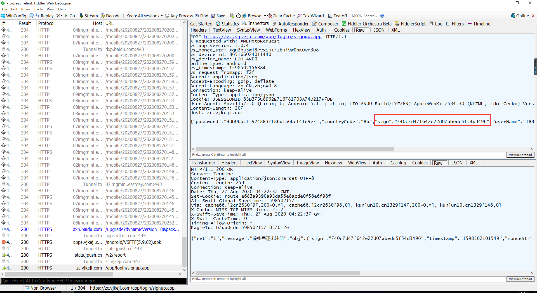
Task: Switch to the Get Started tab
Action: coord(201,24)
